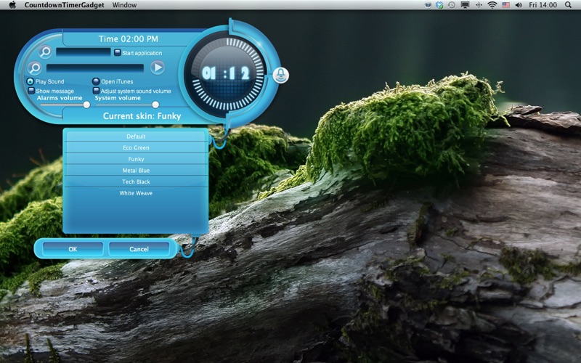581x363 pixels.
Task: Toggle the Show message checkbox
Action: (31, 90)
